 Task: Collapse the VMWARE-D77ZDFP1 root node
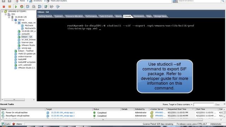pyautogui.click(x=2, y=11)
